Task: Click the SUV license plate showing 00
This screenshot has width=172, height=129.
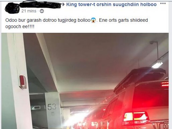Action: [x=164, y=126]
